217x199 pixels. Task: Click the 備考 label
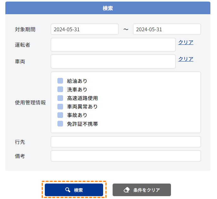click(20, 156)
